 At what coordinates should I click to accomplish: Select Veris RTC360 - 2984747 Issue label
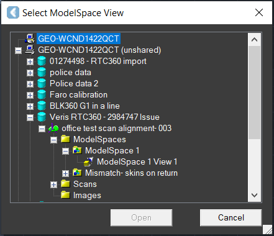tap(104, 117)
